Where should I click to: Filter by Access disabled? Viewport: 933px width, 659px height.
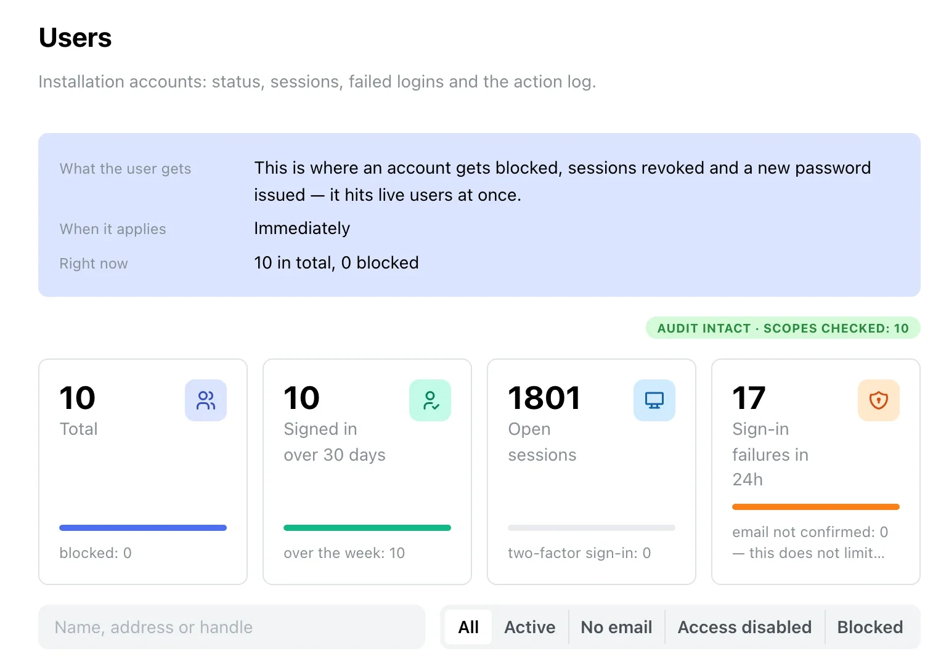coord(745,627)
